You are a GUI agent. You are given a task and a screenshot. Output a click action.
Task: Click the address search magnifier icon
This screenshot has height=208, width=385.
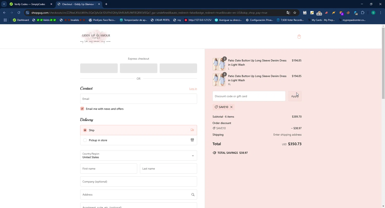pos(193,195)
